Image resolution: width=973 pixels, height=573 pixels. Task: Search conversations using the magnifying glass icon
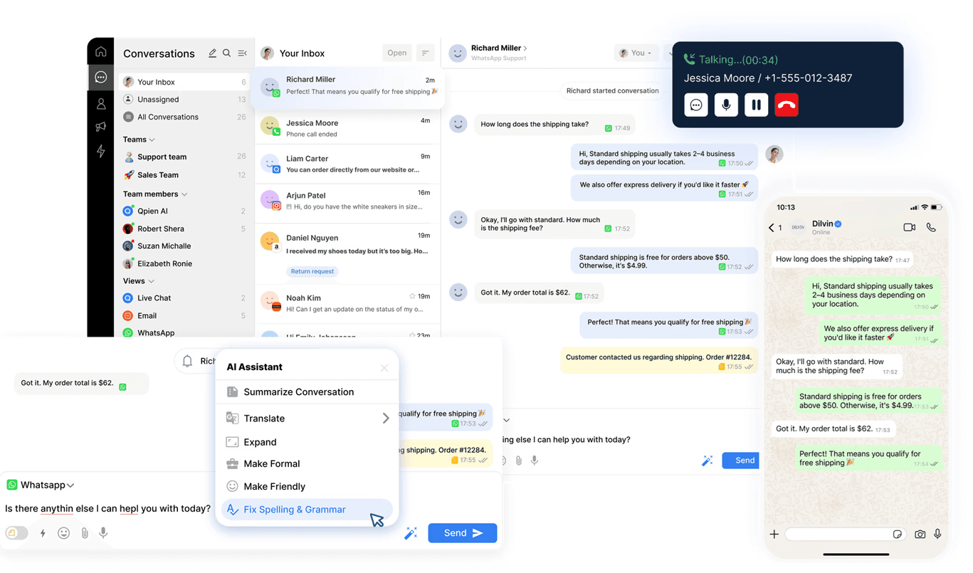[226, 53]
